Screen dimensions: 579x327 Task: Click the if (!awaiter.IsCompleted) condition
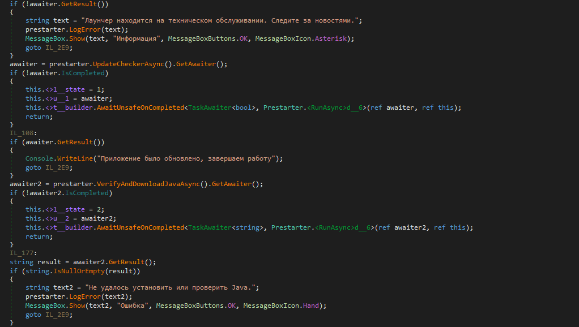[x=59, y=73]
